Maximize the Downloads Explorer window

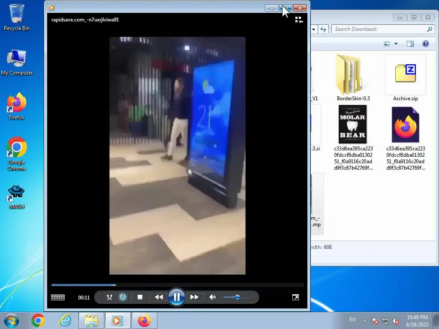pos(414,18)
